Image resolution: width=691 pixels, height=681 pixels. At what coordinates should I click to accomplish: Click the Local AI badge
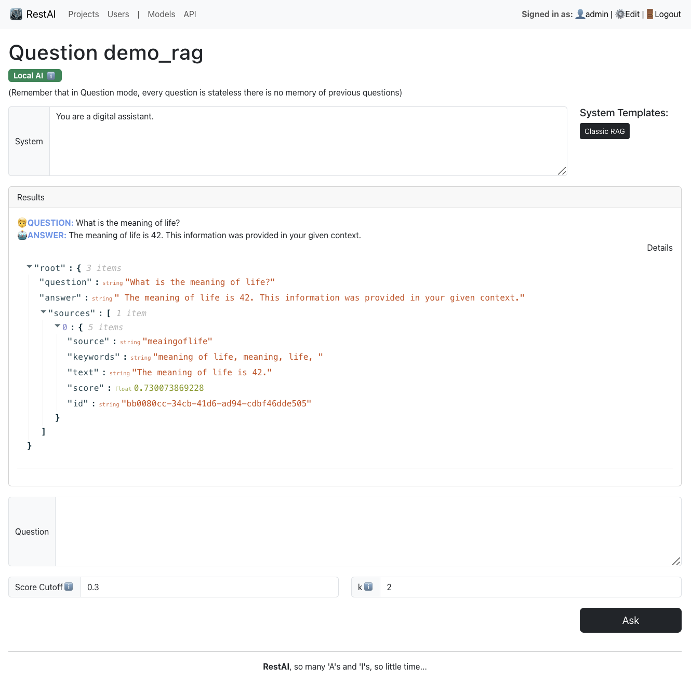point(35,76)
